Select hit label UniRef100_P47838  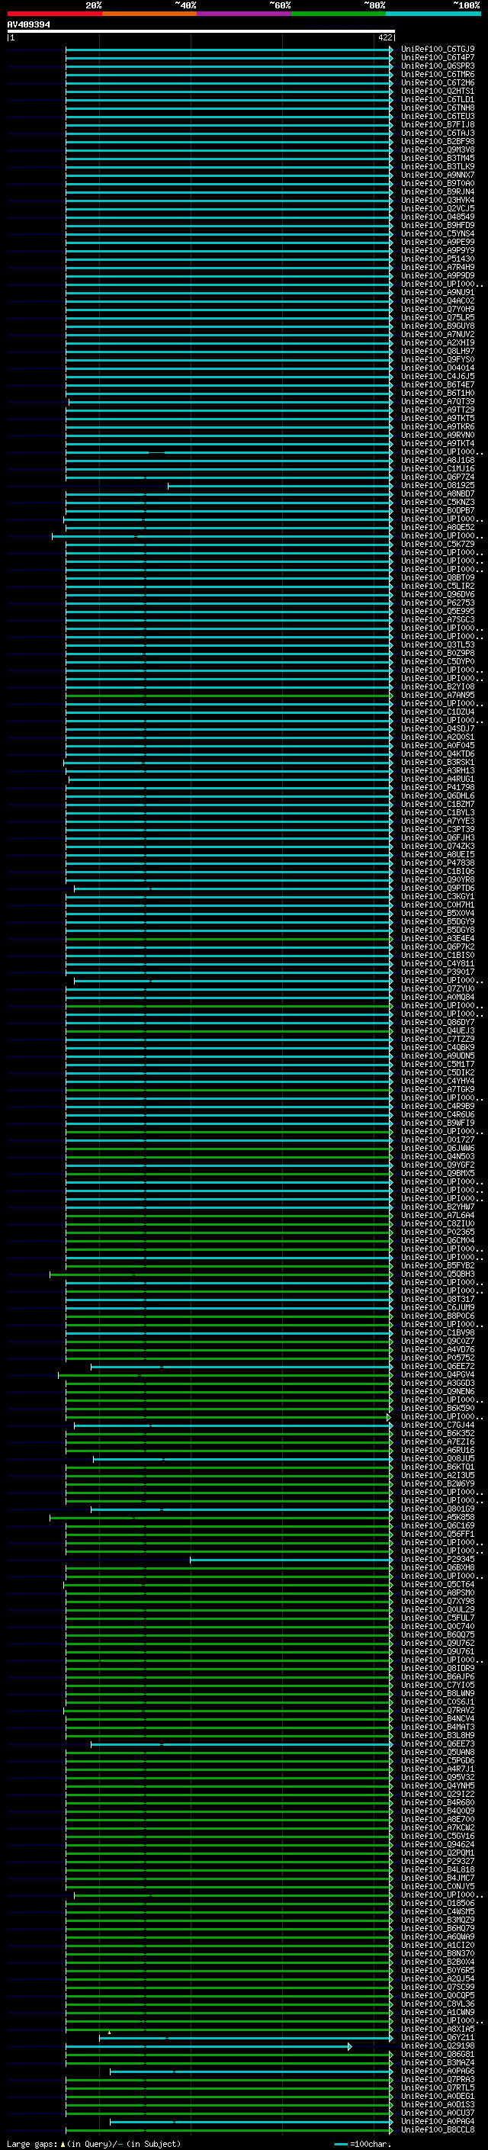click(438, 862)
